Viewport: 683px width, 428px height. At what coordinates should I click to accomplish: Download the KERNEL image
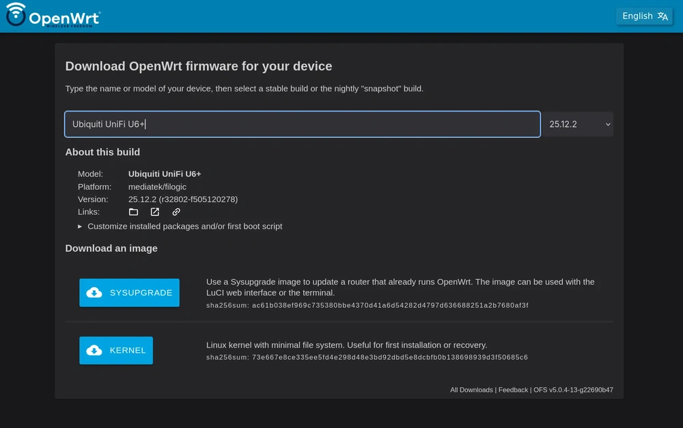(116, 350)
